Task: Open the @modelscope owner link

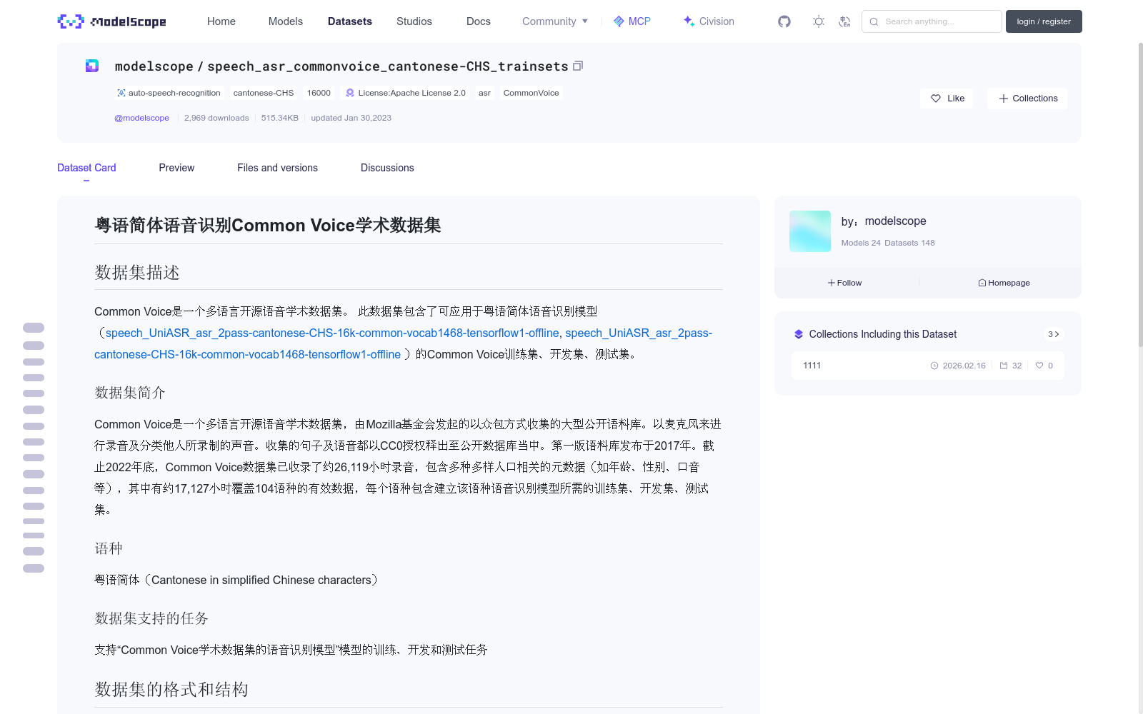Action: click(141, 118)
